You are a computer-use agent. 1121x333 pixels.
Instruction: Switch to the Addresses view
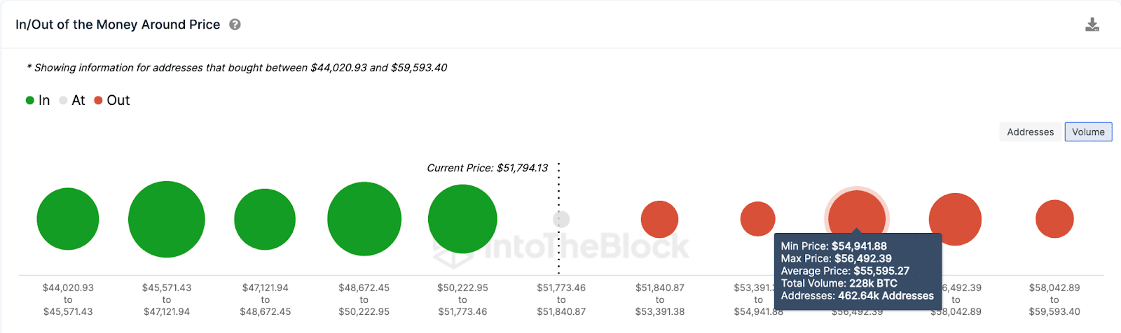coord(1030,132)
